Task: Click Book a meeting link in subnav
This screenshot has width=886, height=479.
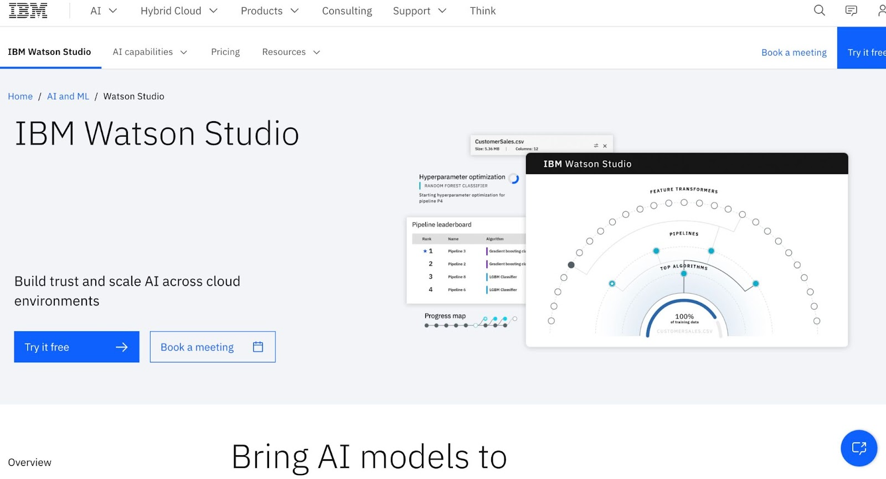Action: (794, 53)
